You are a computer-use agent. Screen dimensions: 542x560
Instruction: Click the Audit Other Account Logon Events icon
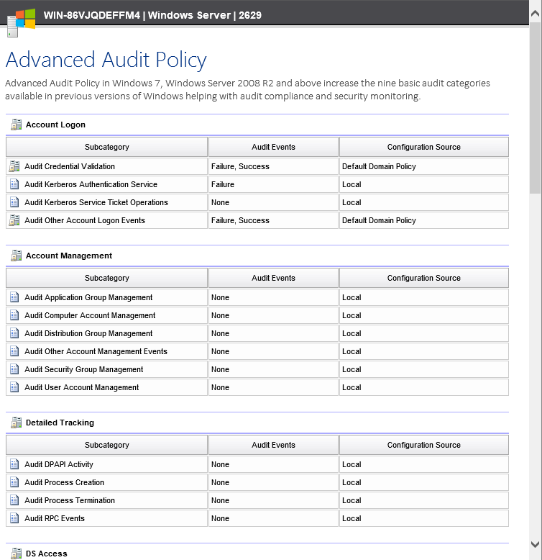pyautogui.click(x=14, y=220)
